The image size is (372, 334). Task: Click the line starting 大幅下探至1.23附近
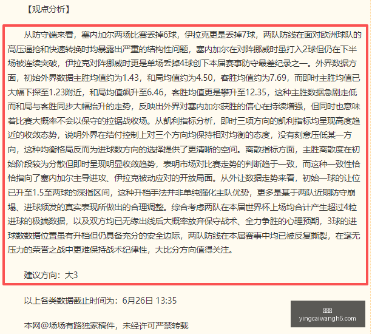pyautogui.click(x=182, y=92)
